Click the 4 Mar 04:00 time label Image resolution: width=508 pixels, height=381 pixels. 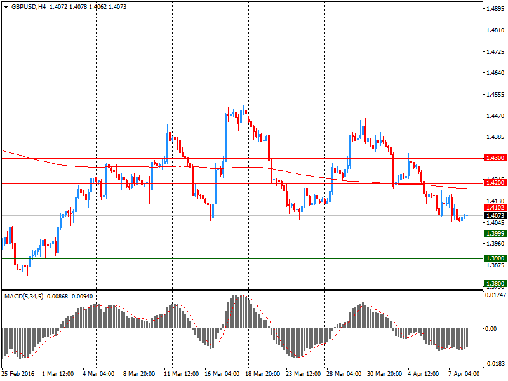(x=98, y=373)
